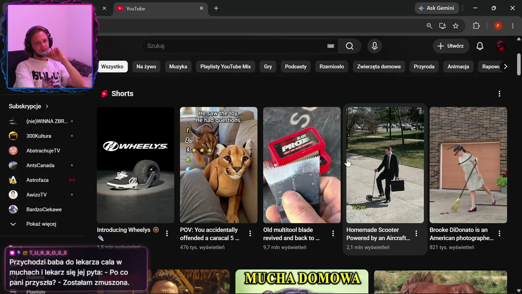Viewport: 522px width, 294px height.
Task: Select the Przyroda filter chip
Action: (x=424, y=67)
